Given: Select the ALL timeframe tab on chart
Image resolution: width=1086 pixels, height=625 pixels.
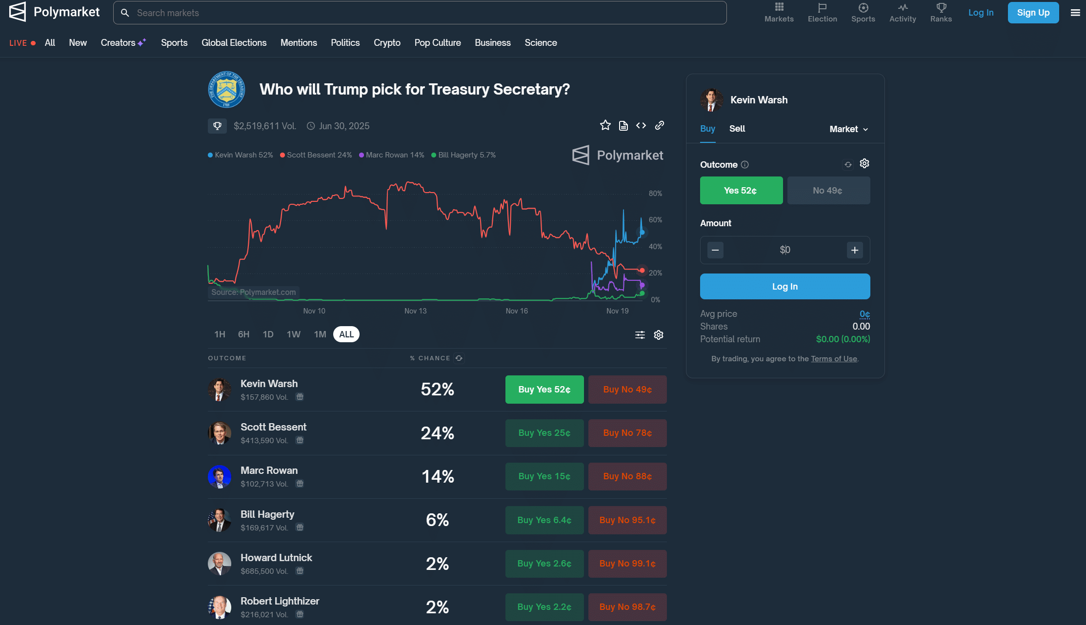Looking at the screenshot, I should [345, 334].
